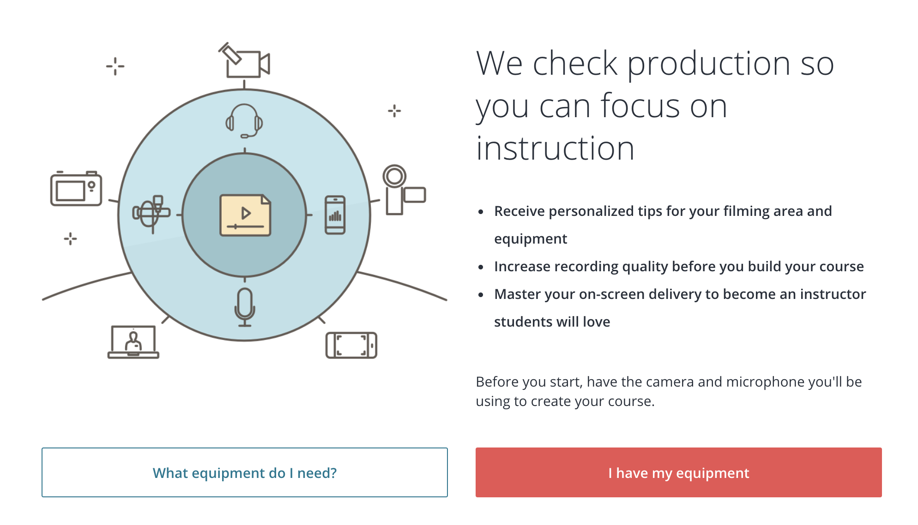The image size is (918, 525).
Task: Click the video camera icon at top
Action: click(x=244, y=60)
